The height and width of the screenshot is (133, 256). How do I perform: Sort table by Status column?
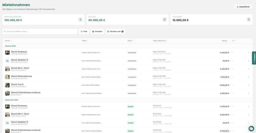(x=131, y=41)
